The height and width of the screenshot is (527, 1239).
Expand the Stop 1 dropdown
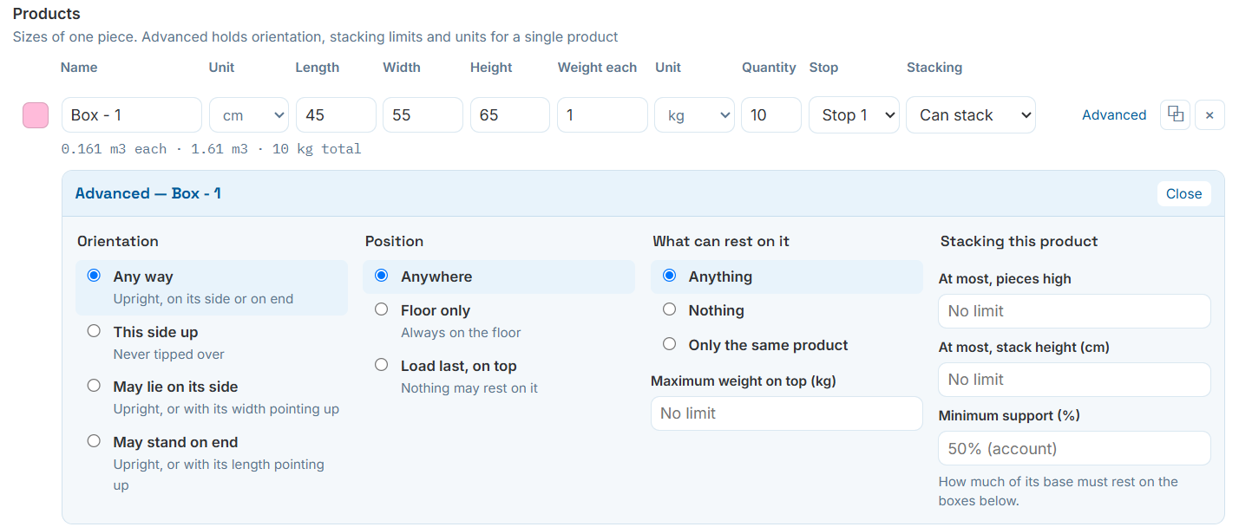(854, 114)
